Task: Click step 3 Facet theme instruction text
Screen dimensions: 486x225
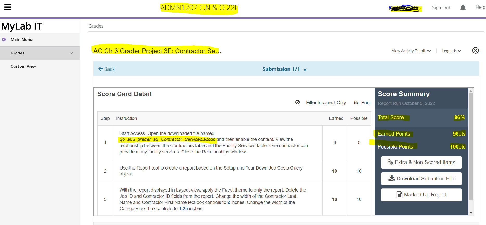Action: click(x=213, y=199)
